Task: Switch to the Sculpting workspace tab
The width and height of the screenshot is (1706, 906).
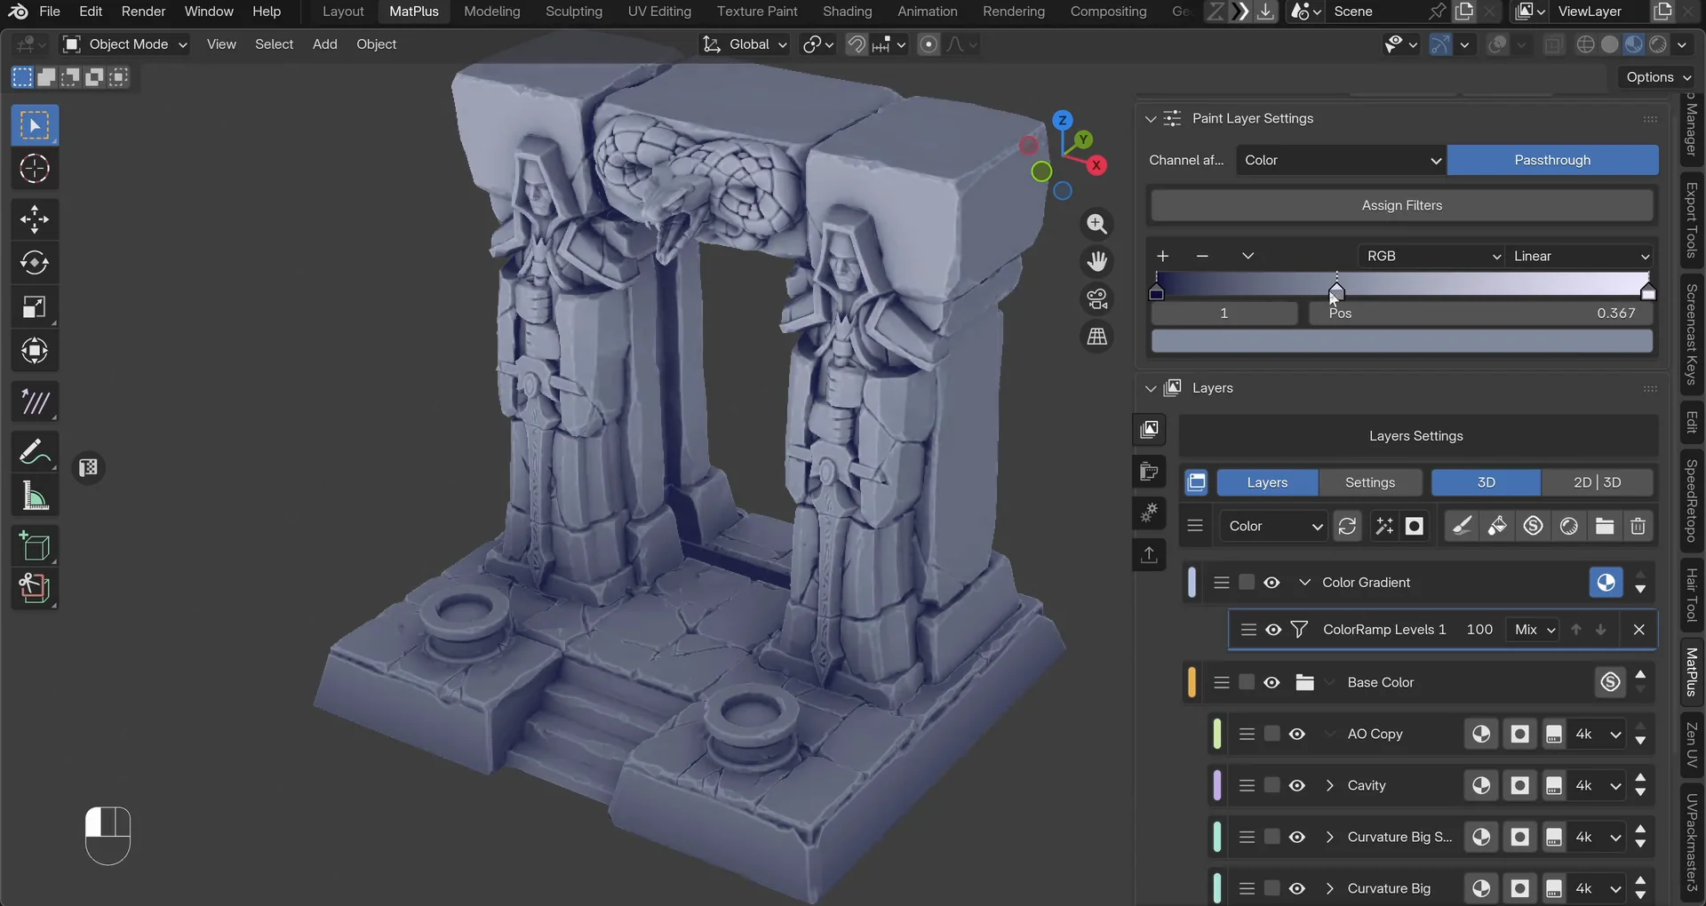Action: pos(573,12)
